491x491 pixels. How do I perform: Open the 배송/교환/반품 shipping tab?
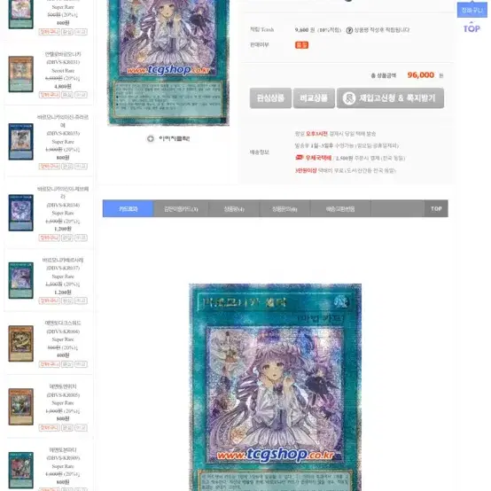(x=340, y=208)
